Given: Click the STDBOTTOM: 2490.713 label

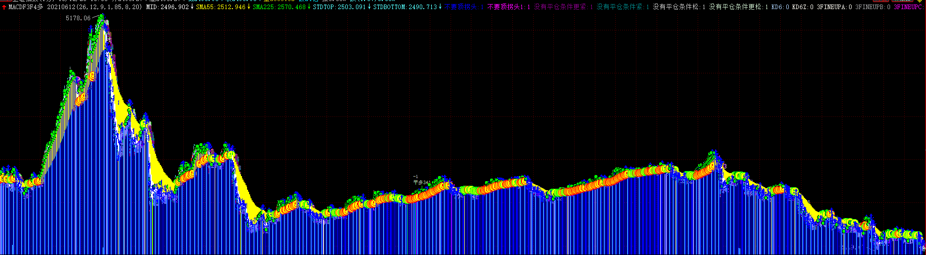Looking at the screenshot, I should tap(405, 7).
